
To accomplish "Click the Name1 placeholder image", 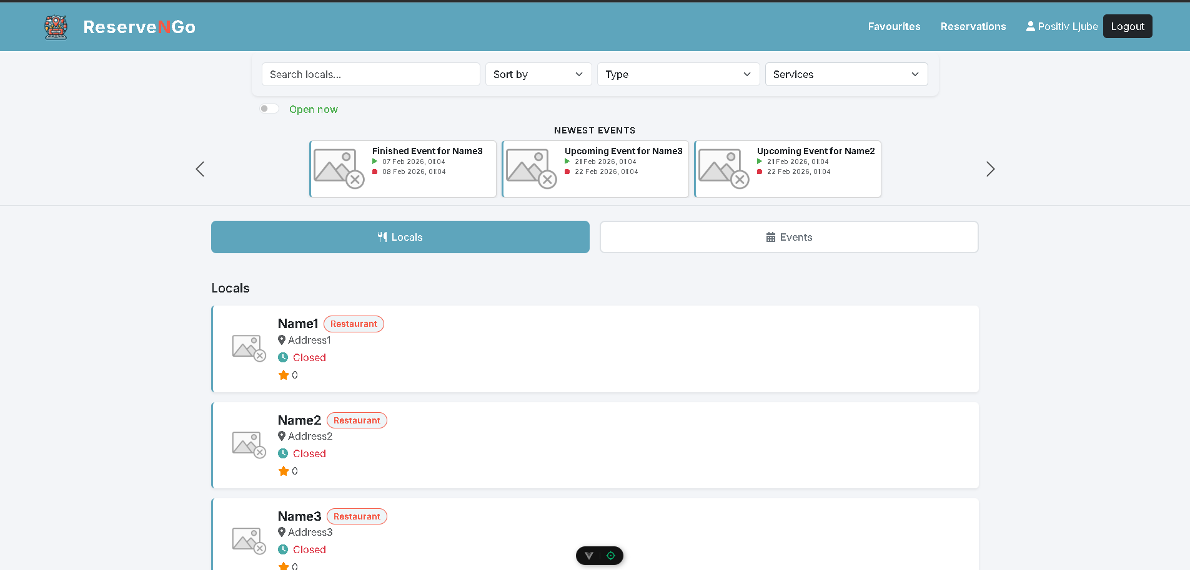I will coord(249,348).
